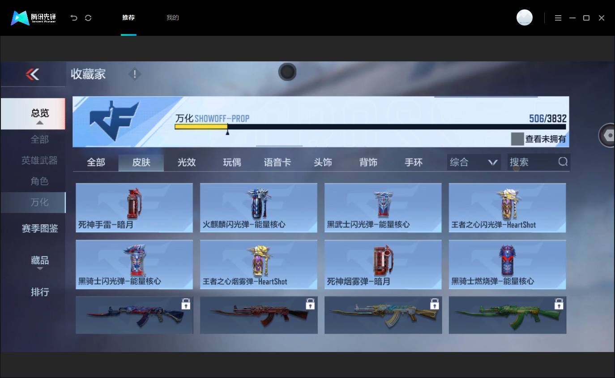Click the undo back arrow icon

(74, 18)
